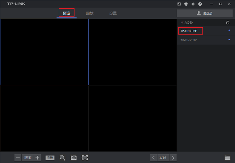
Task: Decrease screen split count with the minus button
Action: pos(18,158)
